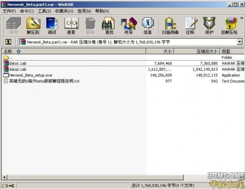The image size is (246, 189).
Task: Select the data2.cab file
Action: 123,69
